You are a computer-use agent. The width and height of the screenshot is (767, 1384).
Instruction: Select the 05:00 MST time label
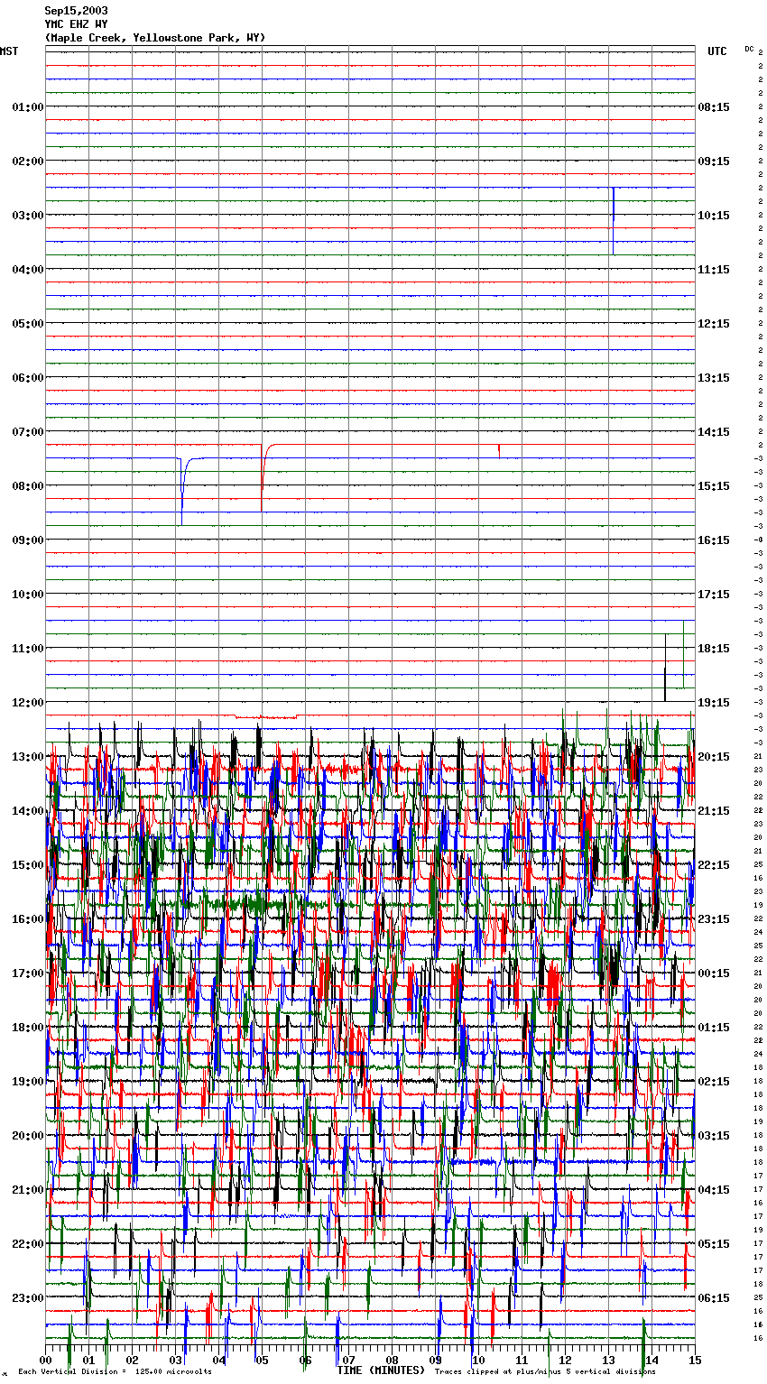[28, 324]
